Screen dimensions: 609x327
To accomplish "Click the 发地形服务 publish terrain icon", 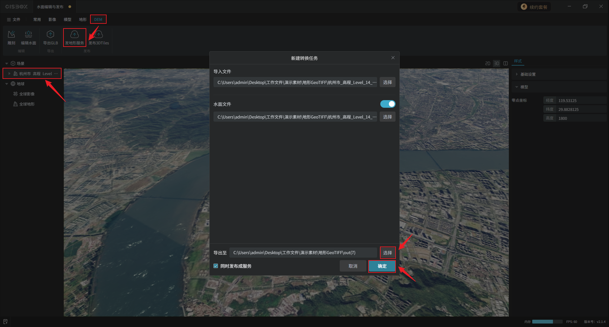I will click(x=75, y=35).
